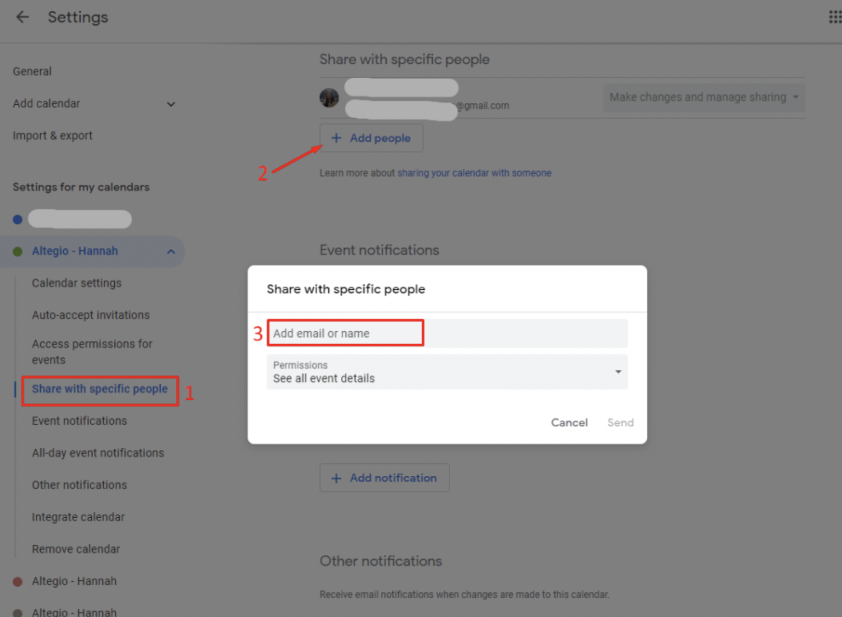
Task: Open the Google apps grid icon
Action: 834,17
